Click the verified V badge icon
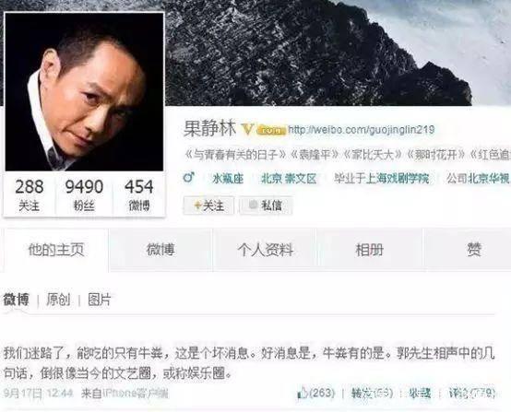This screenshot has width=511, height=412. 247,129
